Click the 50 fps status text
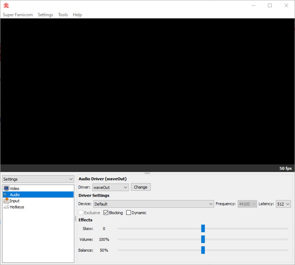Screen dimensions: 295x265 (x=285, y=168)
